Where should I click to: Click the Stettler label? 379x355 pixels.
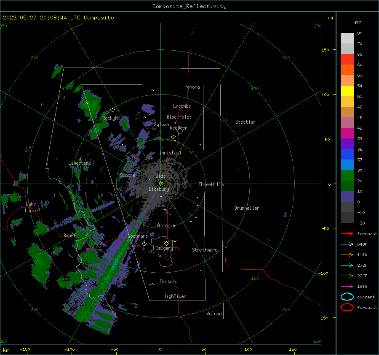click(x=246, y=122)
